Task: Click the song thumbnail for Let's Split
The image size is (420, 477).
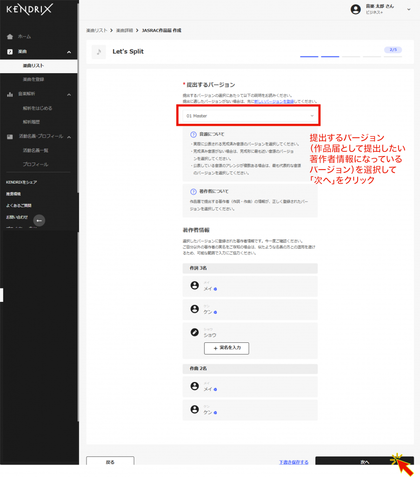Action: click(99, 52)
